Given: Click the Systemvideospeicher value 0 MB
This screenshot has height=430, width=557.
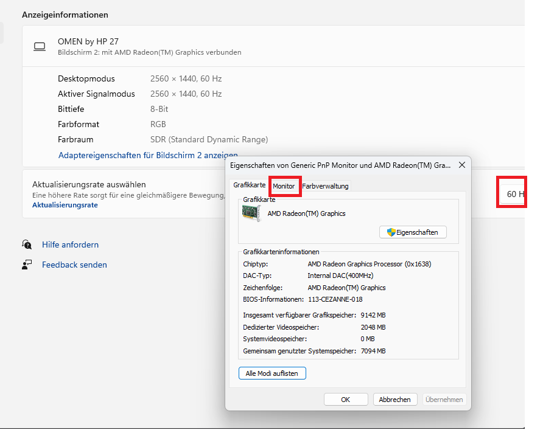Looking at the screenshot, I should tap(368, 339).
